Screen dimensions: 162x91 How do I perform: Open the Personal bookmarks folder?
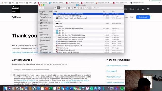[x=21, y=3]
